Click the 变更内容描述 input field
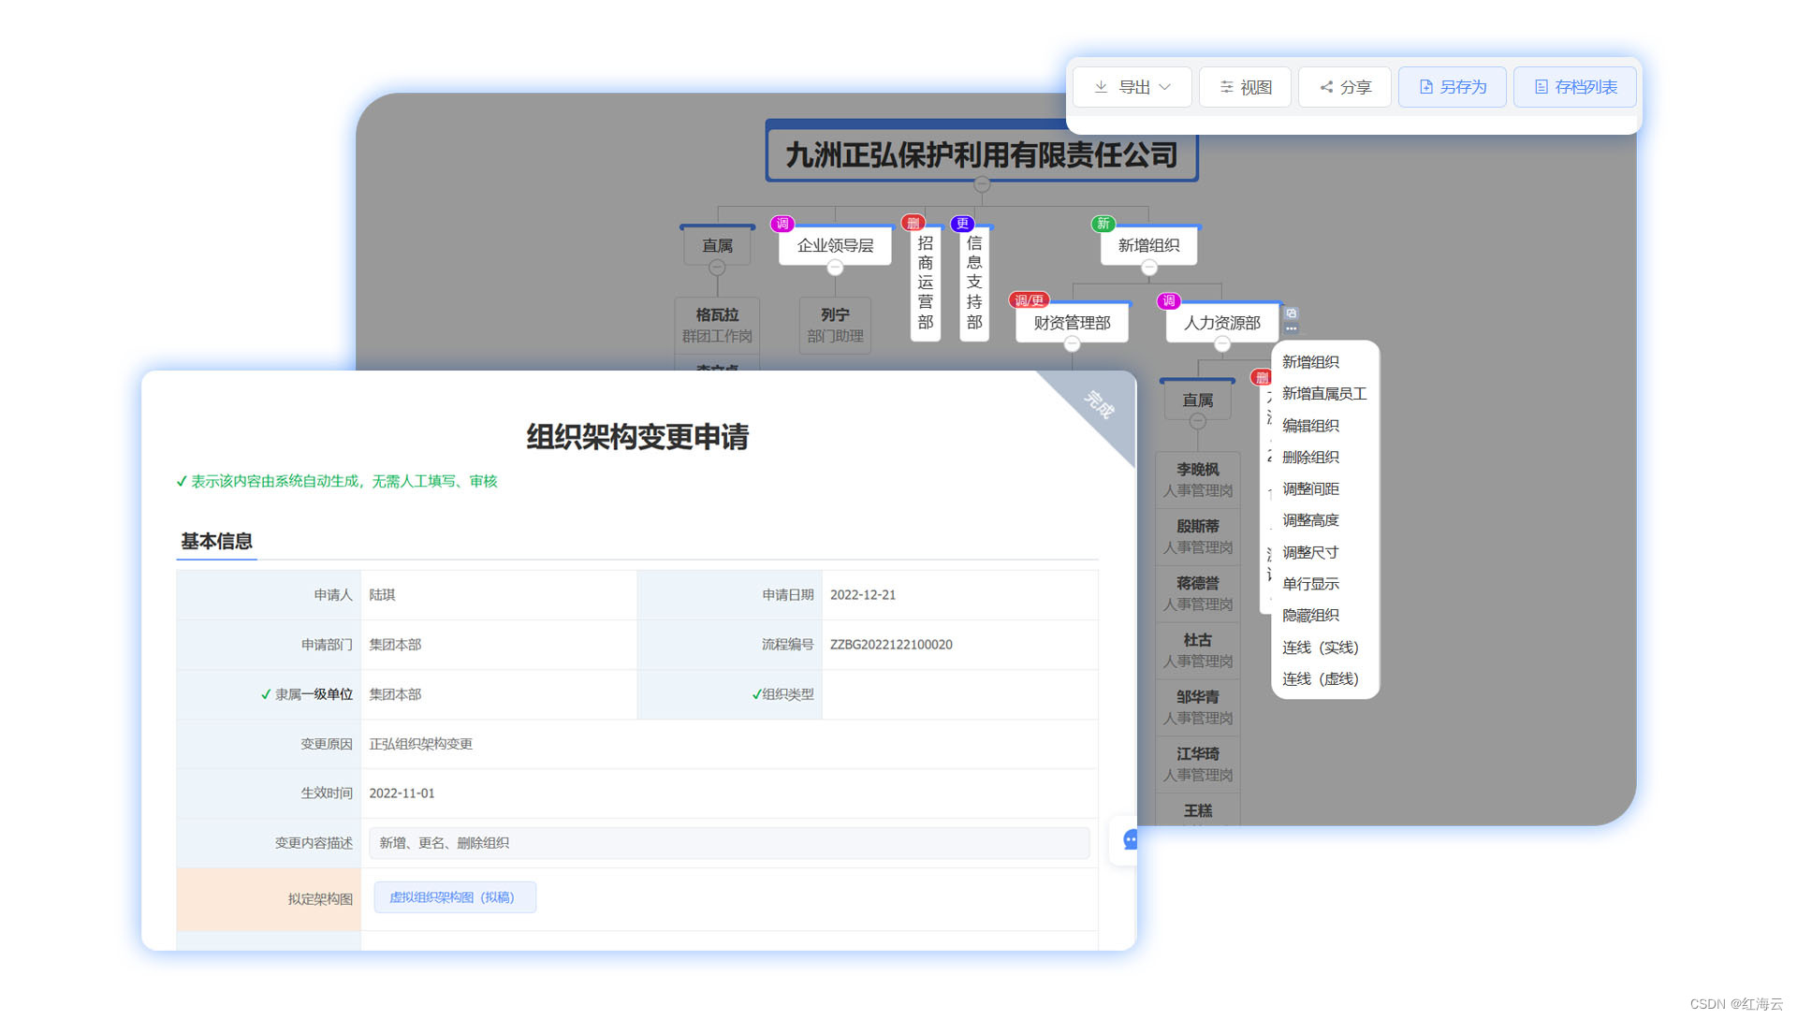The width and height of the screenshot is (1797, 1019). (729, 843)
